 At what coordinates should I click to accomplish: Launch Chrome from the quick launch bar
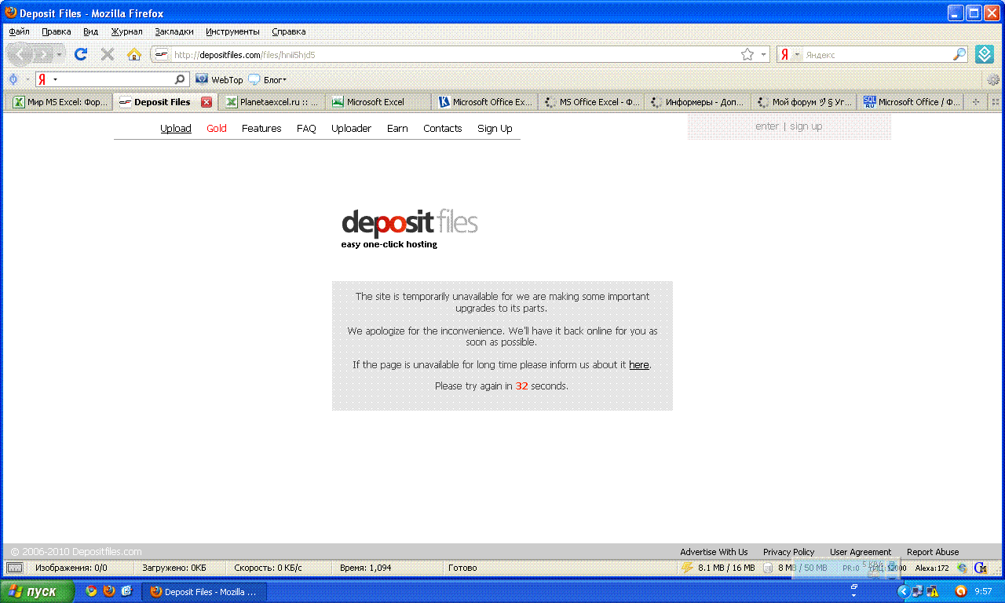(91, 590)
